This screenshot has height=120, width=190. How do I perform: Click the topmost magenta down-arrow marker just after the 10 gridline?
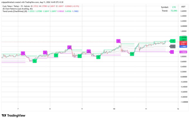pyautogui.click(x=118, y=41)
